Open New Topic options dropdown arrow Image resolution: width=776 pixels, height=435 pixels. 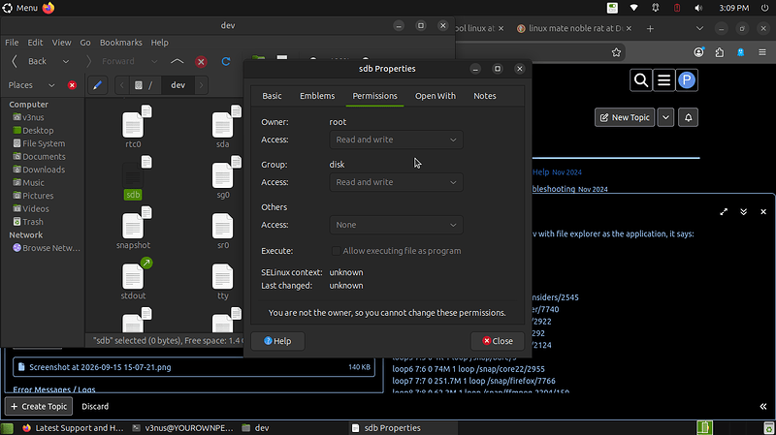coord(665,117)
